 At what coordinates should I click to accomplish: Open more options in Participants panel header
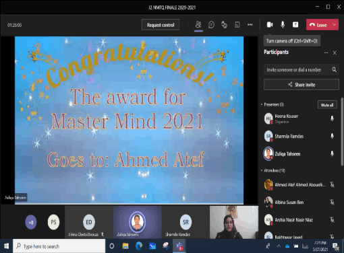click(x=326, y=52)
